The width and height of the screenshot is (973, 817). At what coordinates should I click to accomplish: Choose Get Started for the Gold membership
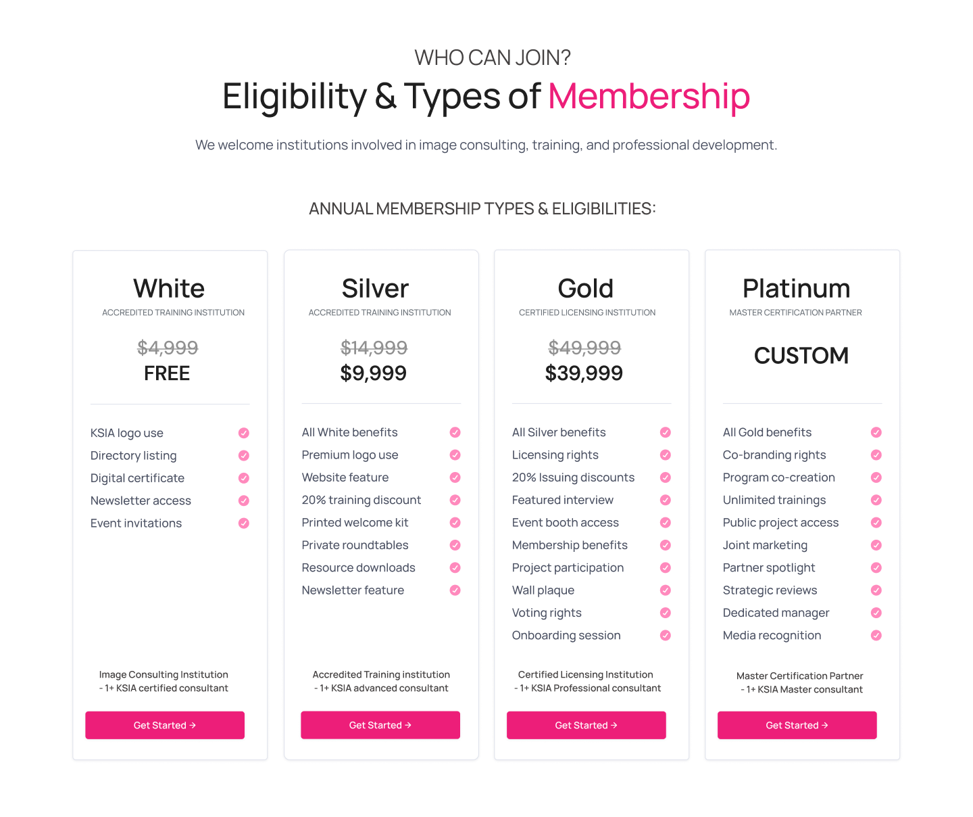pyautogui.click(x=587, y=725)
